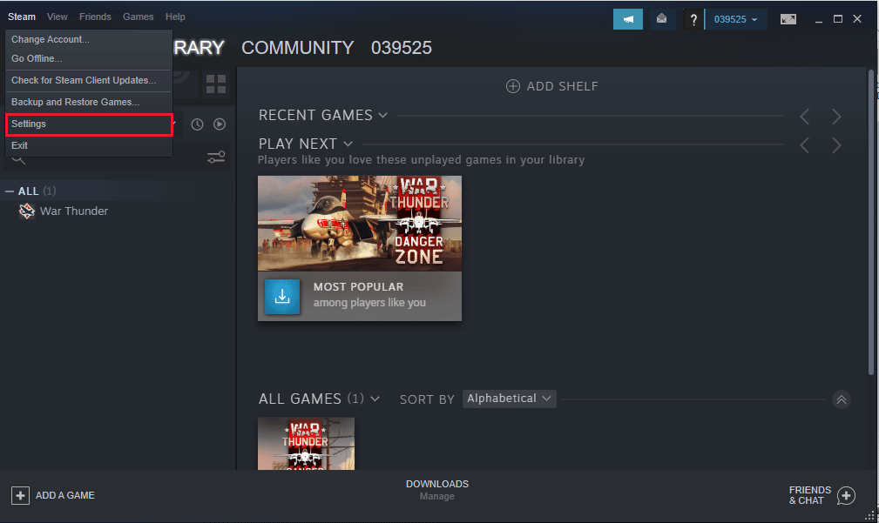Click Friends & Chat label

click(x=810, y=495)
